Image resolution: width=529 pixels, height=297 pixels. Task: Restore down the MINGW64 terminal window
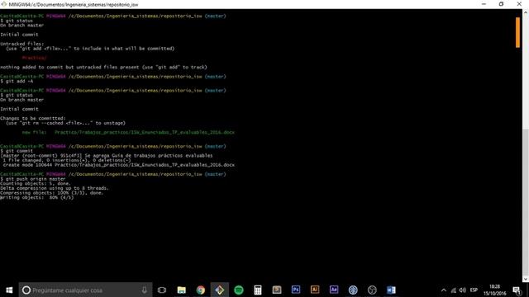pos(502,4)
